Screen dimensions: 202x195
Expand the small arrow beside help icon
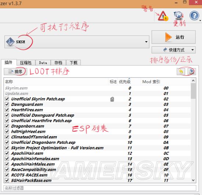pyautogui.click(x=200, y=21)
